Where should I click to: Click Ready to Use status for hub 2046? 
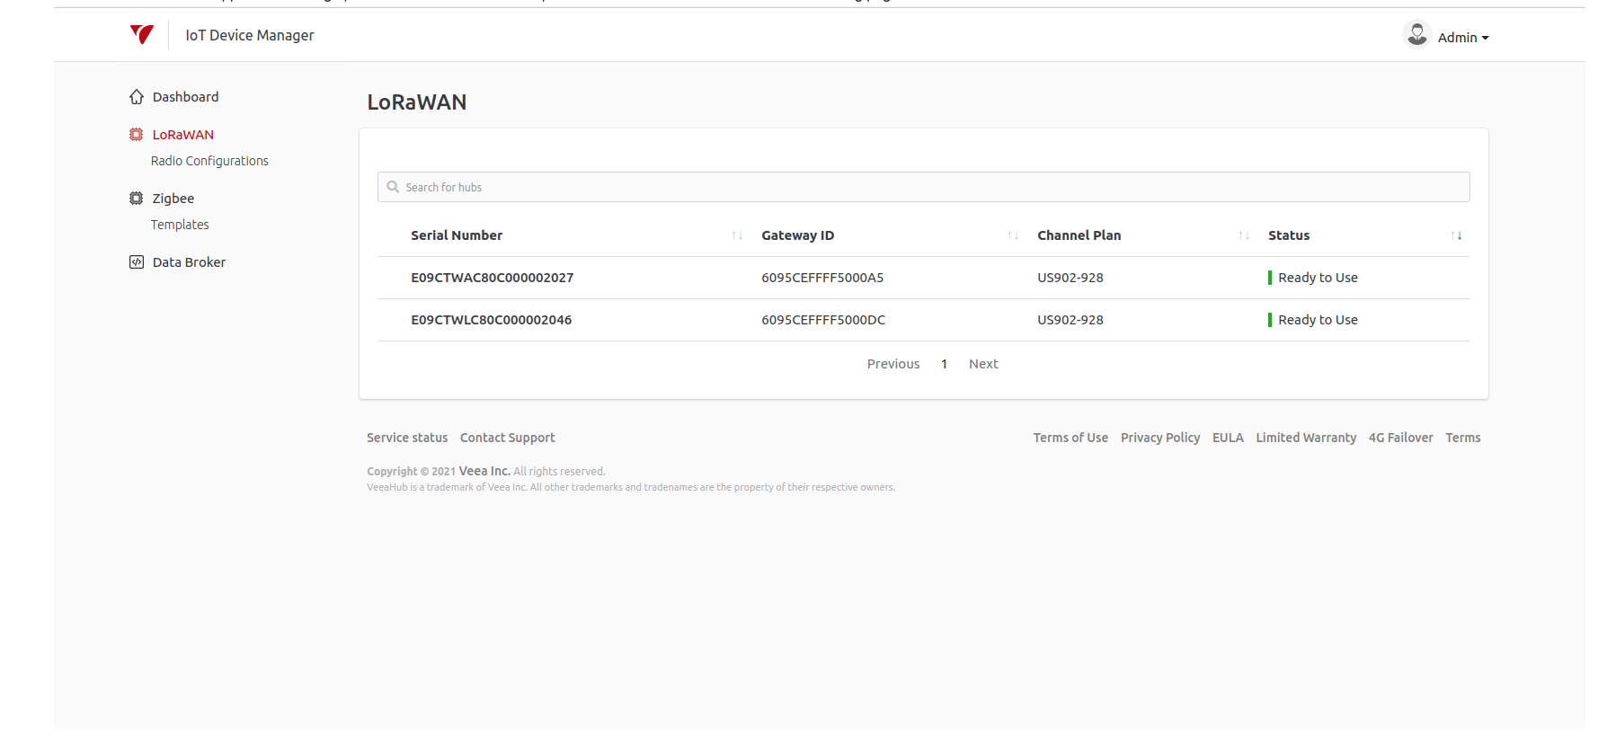coord(1318,320)
